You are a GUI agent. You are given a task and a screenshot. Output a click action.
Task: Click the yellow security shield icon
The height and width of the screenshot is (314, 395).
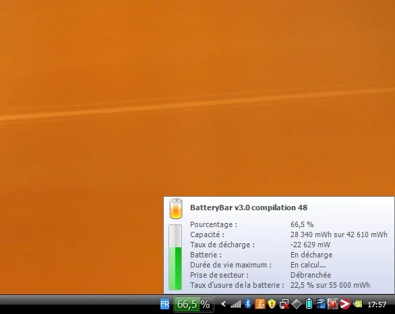pyautogui.click(x=272, y=304)
